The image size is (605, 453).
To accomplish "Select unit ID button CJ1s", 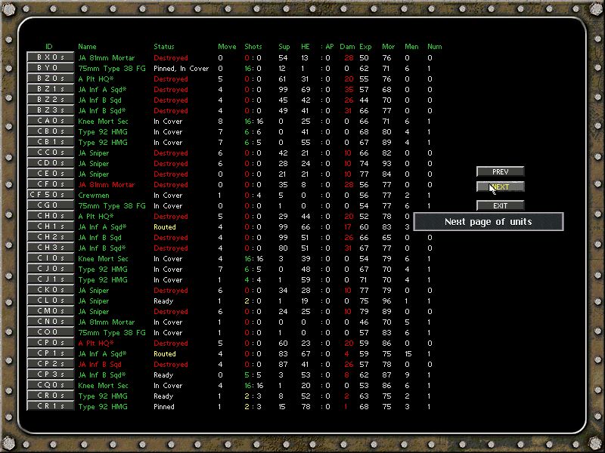I will (50, 279).
